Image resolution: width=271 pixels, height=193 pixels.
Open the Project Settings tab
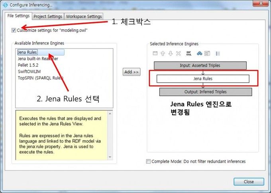point(48,16)
